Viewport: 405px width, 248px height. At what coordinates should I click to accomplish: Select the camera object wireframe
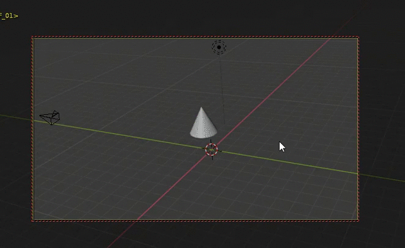pyautogui.click(x=50, y=118)
